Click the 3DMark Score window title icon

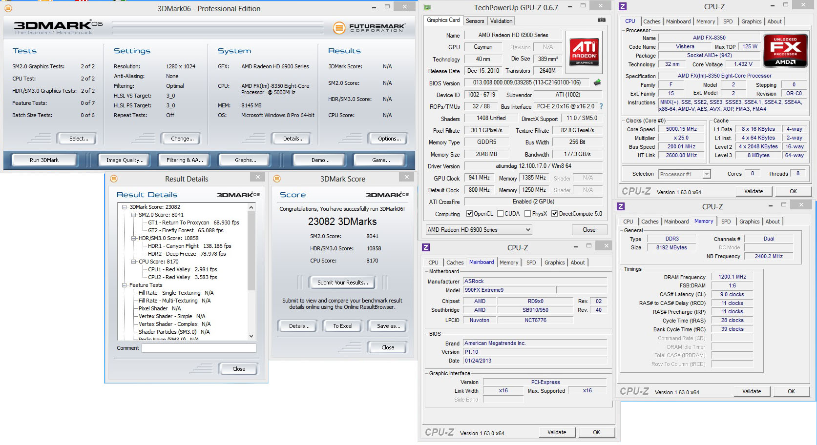pyautogui.click(x=277, y=179)
